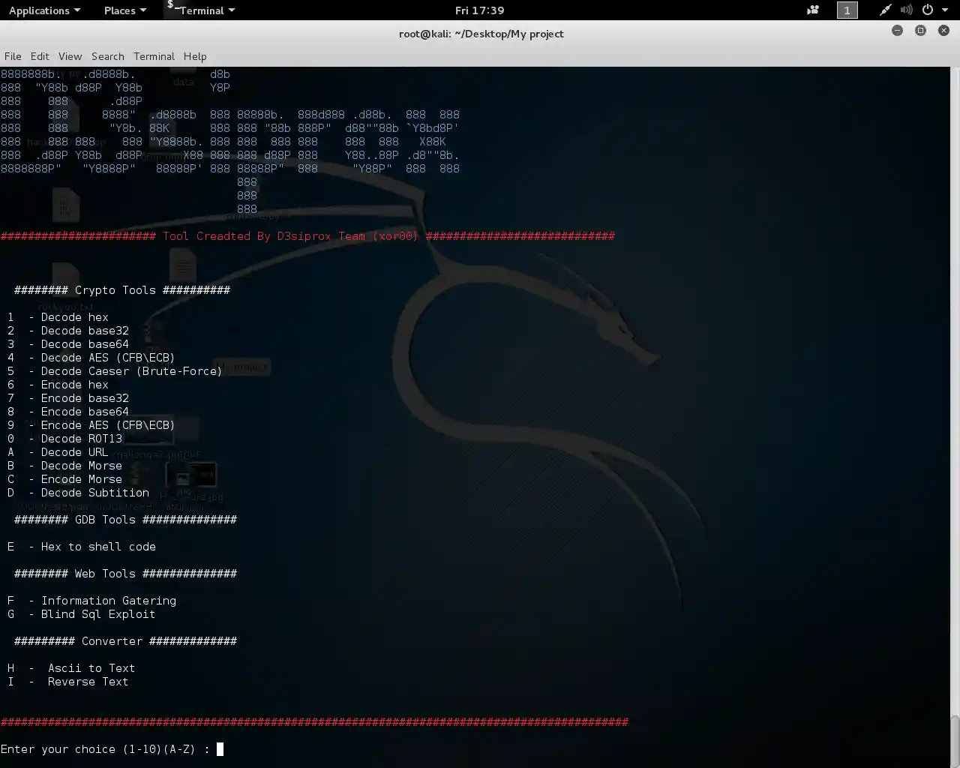Screen dimensions: 960x768
Task: Maximize the terminal window
Action: 920,31
